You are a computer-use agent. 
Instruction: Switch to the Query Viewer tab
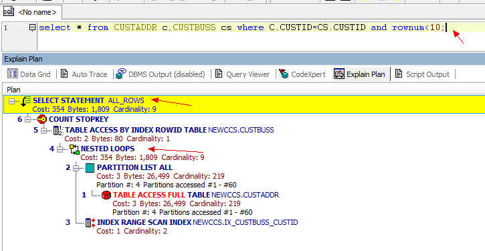click(x=242, y=74)
